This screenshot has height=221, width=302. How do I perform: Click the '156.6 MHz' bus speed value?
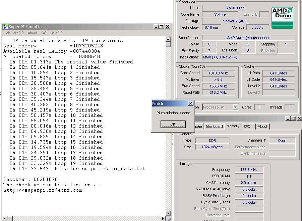point(218,86)
